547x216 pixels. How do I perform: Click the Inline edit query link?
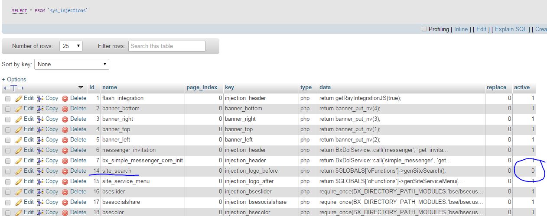pyautogui.click(x=461, y=29)
